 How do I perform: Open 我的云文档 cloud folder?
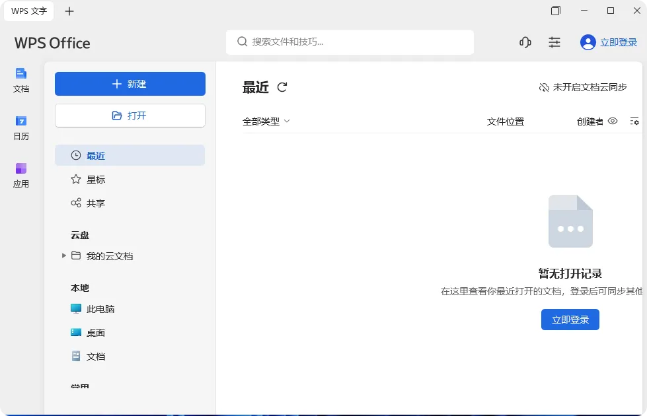pos(109,256)
